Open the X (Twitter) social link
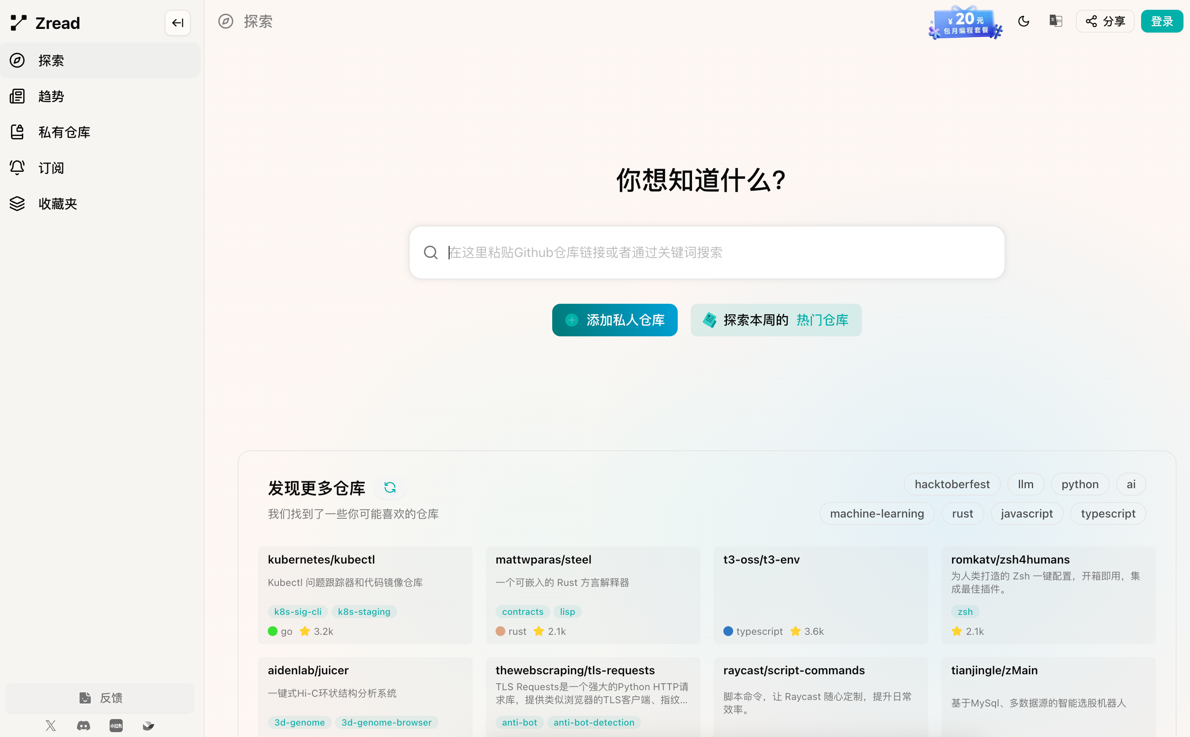Screen dimensions: 1190x737 point(51,725)
